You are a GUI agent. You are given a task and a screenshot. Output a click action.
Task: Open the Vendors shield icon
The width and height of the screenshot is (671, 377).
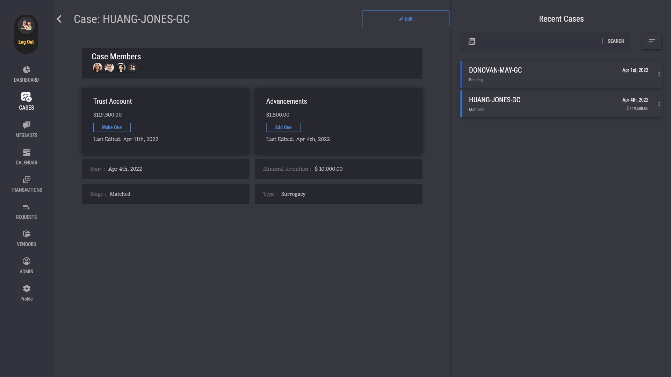(27, 234)
